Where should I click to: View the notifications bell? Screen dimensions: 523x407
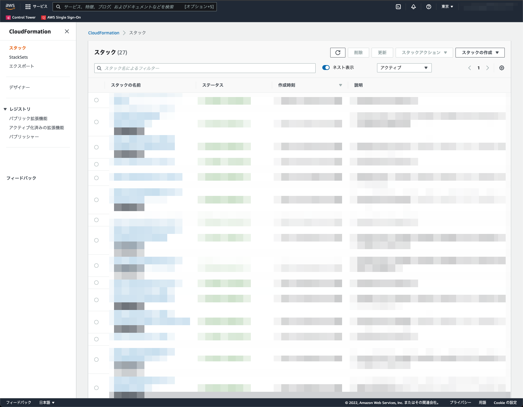click(x=414, y=7)
